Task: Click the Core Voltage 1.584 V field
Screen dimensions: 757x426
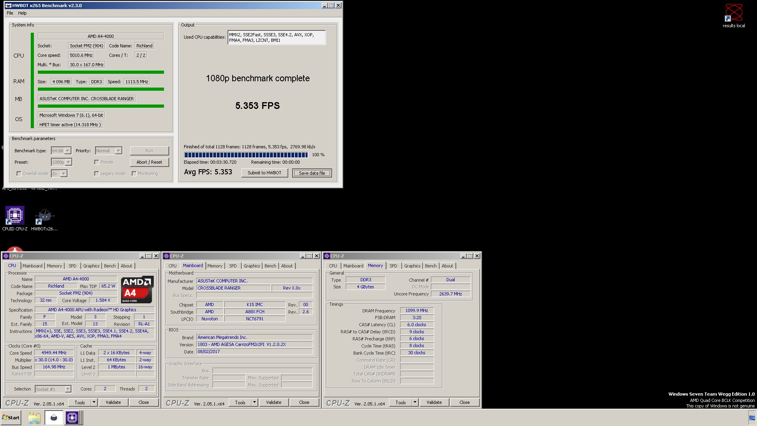Action: click(x=103, y=300)
